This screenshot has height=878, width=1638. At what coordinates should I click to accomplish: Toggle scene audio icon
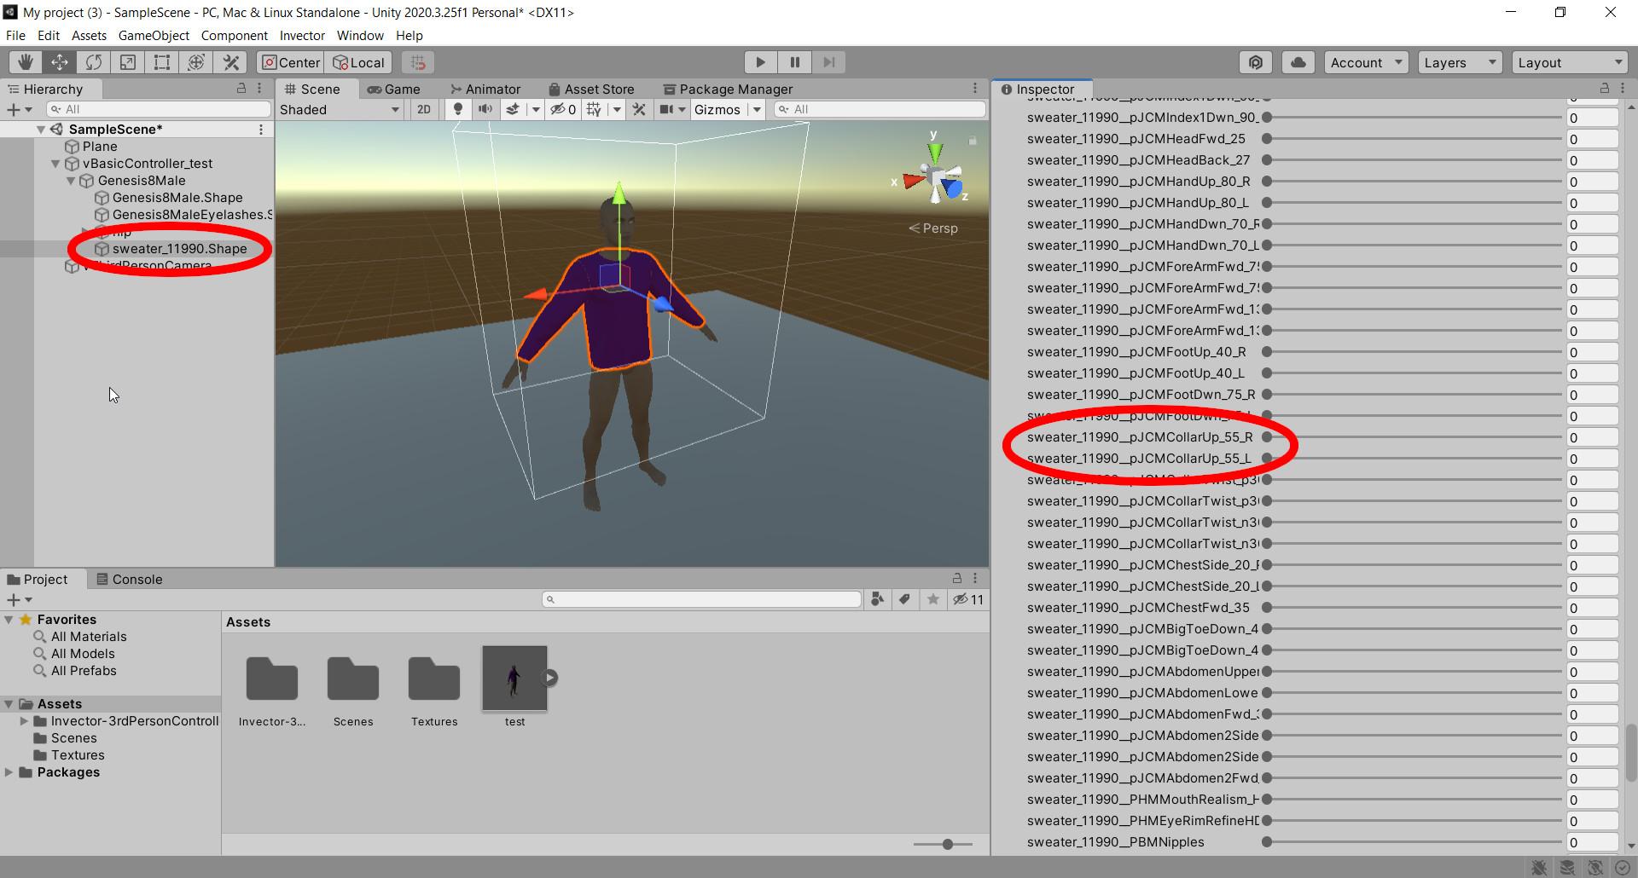pos(485,109)
